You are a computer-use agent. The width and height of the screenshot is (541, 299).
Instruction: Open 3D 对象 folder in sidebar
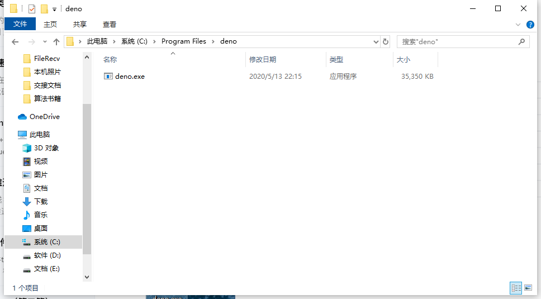pos(40,148)
